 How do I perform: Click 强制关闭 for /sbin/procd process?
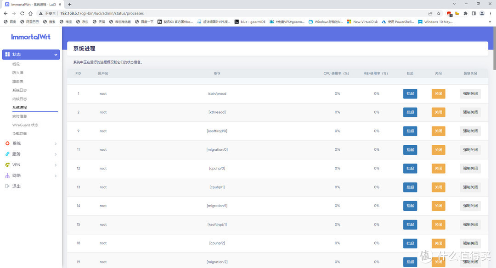470,94
